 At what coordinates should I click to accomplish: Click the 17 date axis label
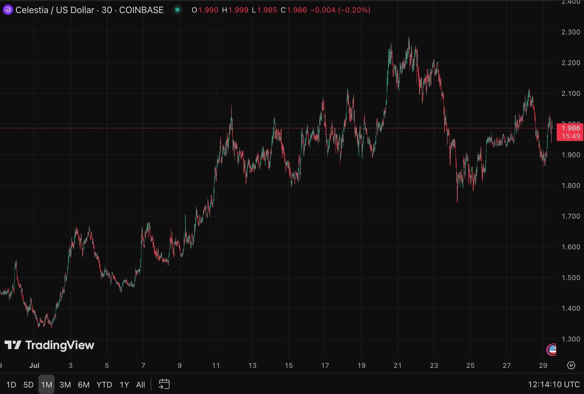point(325,365)
